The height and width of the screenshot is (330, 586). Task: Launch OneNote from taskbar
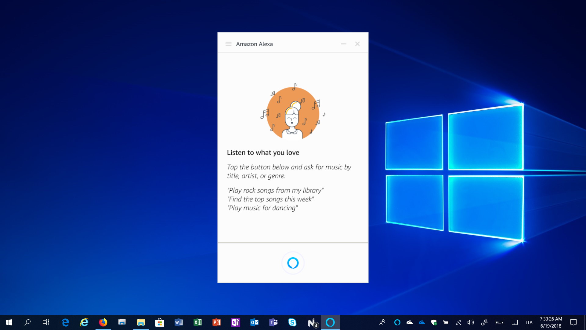tap(235, 322)
